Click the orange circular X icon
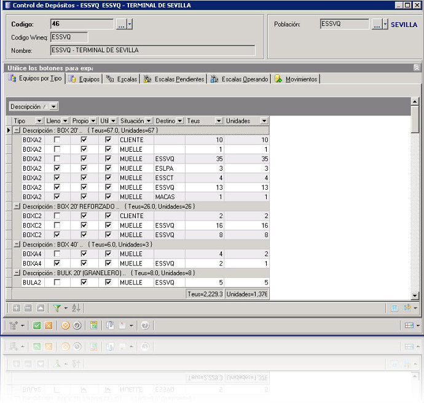 (65, 326)
